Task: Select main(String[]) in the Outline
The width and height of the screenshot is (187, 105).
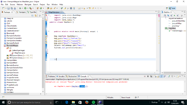Action: 177,31
